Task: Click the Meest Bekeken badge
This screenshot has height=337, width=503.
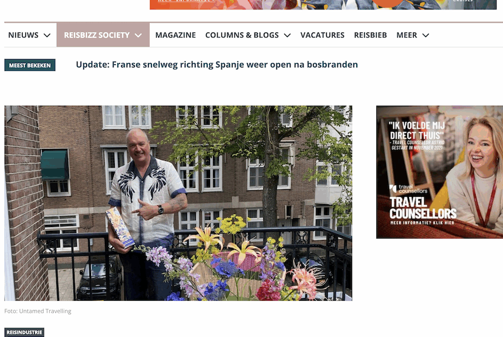Action: (30, 65)
